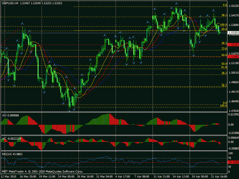
Task: Select the 1.49170 price axis label
Action: pyautogui.click(x=234, y=92)
